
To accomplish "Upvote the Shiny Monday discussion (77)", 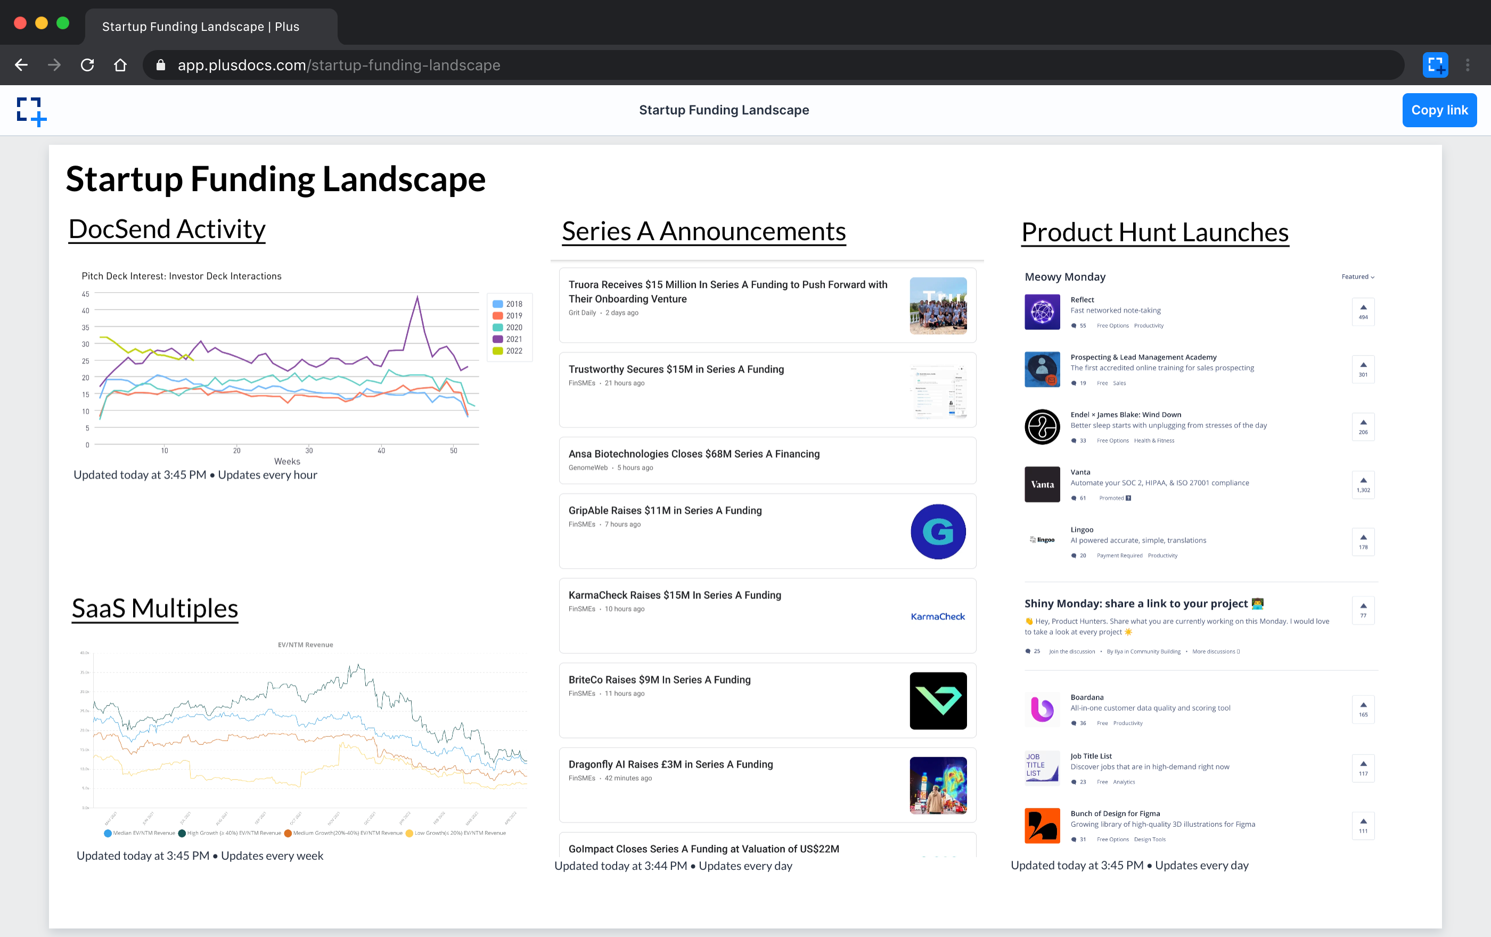I will 1363,610.
